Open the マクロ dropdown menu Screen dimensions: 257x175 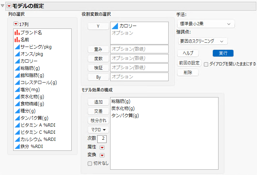(x=98, y=130)
